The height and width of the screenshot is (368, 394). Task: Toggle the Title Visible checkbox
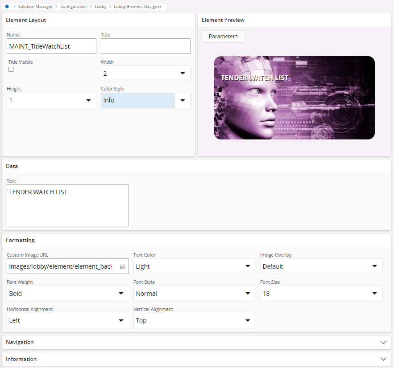tap(11, 70)
